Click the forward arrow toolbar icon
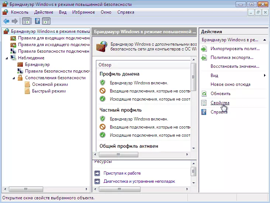270x203 pixels. coord(15,21)
